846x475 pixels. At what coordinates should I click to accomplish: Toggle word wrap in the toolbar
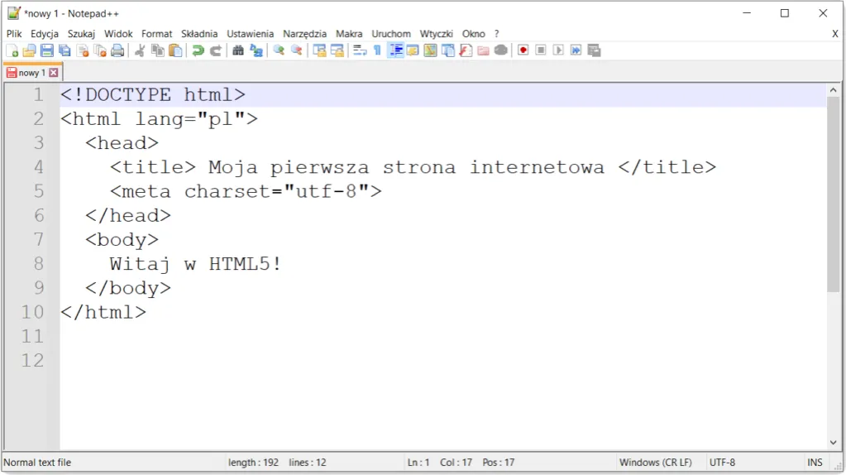(360, 50)
